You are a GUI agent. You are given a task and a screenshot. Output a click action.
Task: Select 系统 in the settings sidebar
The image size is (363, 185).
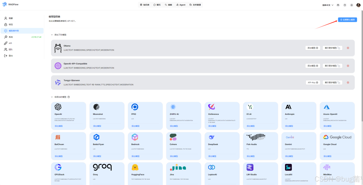click(x=22, y=37)
